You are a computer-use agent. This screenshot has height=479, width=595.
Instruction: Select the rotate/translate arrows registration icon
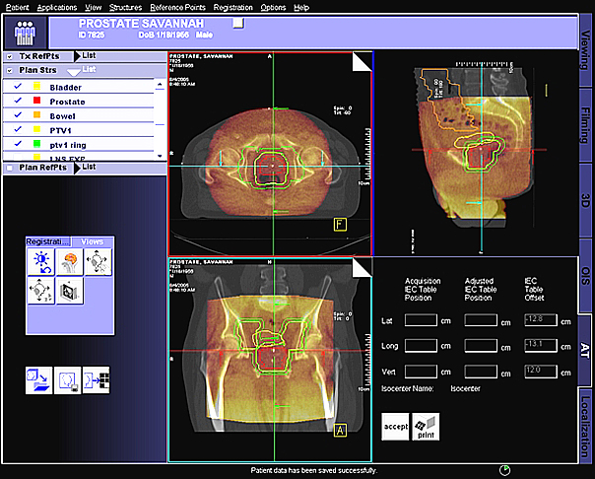point(41,291)
